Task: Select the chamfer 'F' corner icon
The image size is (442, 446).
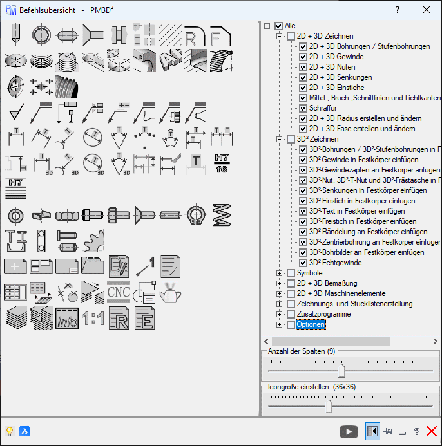Action: [221, 35]
